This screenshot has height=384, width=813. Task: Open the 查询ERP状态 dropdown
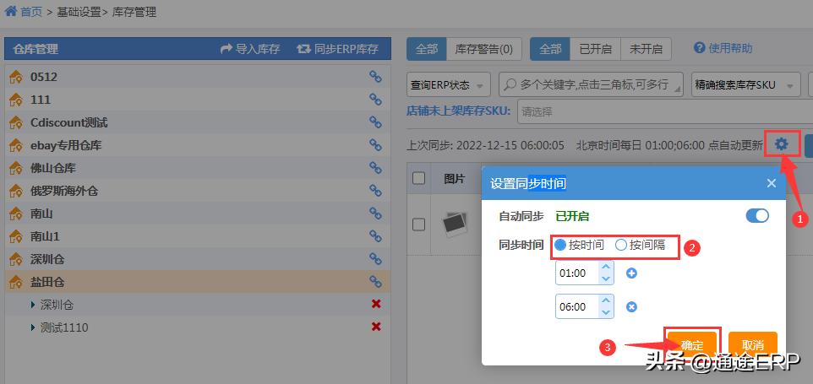448,85
